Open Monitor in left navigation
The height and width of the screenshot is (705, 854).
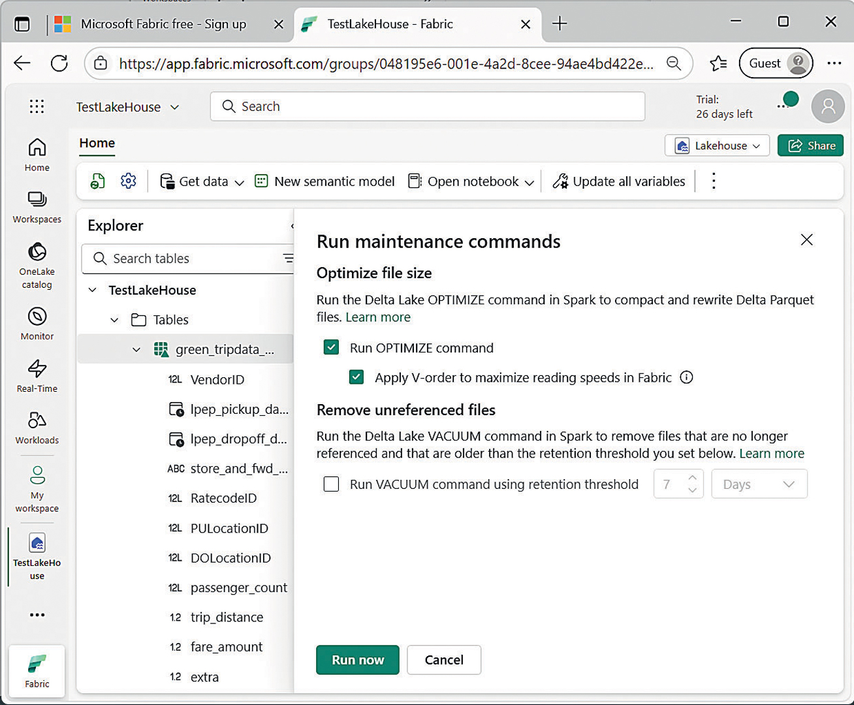(x=37, y=324)
